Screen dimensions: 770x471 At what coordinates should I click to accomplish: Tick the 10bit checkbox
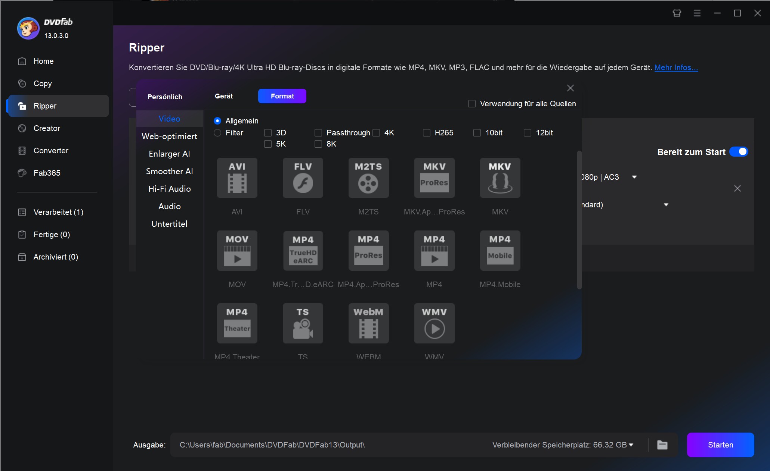coord(477,133)
